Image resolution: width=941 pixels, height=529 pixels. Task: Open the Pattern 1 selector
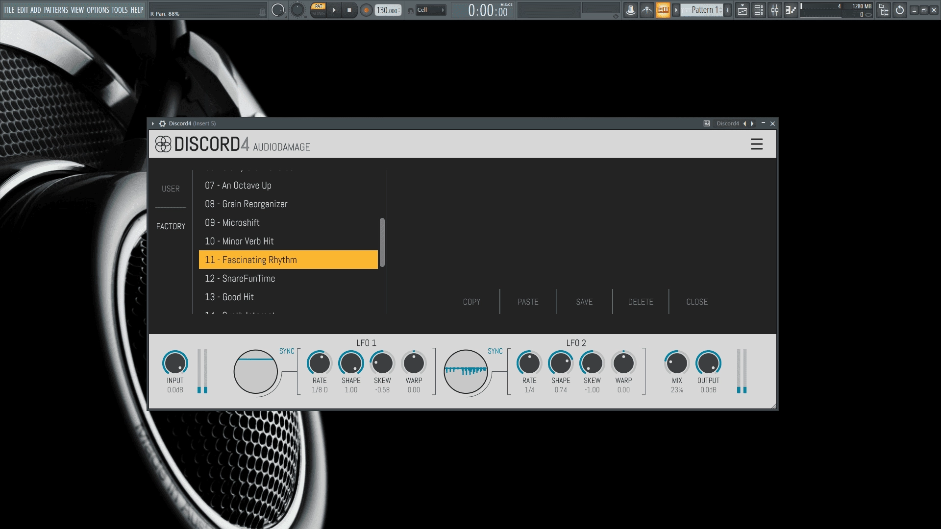click(x=702, y=10)
